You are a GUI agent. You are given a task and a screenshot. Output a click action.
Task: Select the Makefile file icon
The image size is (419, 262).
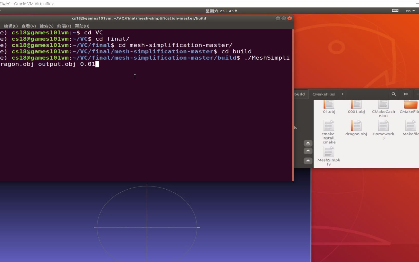point(411,126)
